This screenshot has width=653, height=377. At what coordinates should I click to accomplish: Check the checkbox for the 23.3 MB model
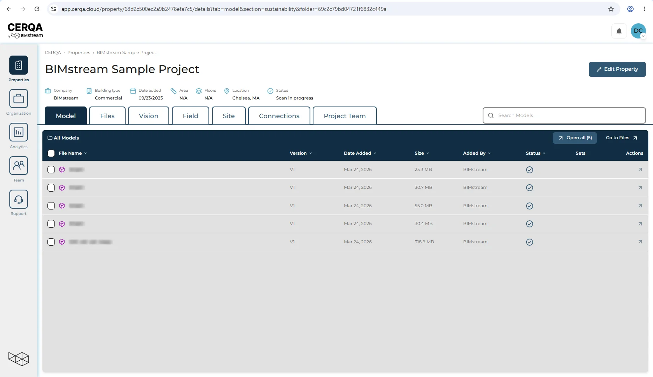tap(51, 169)
